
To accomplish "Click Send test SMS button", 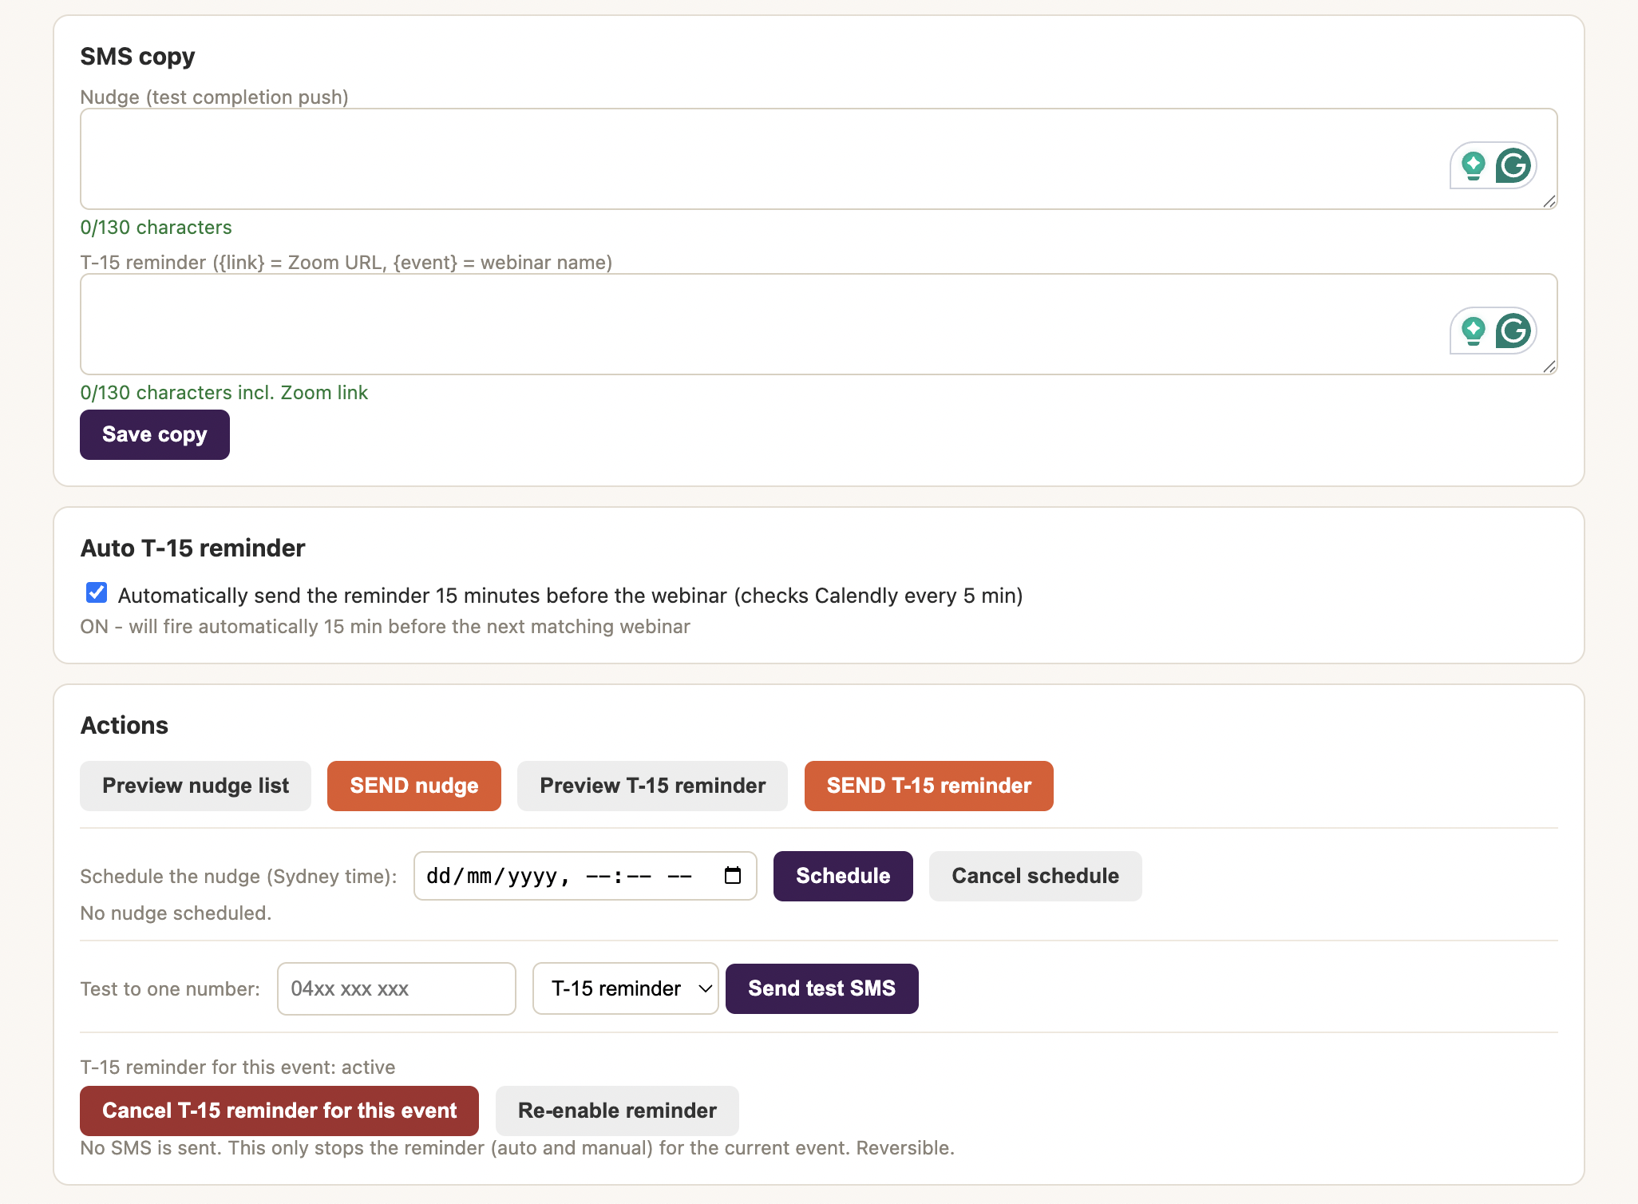I will coord(822,988).
